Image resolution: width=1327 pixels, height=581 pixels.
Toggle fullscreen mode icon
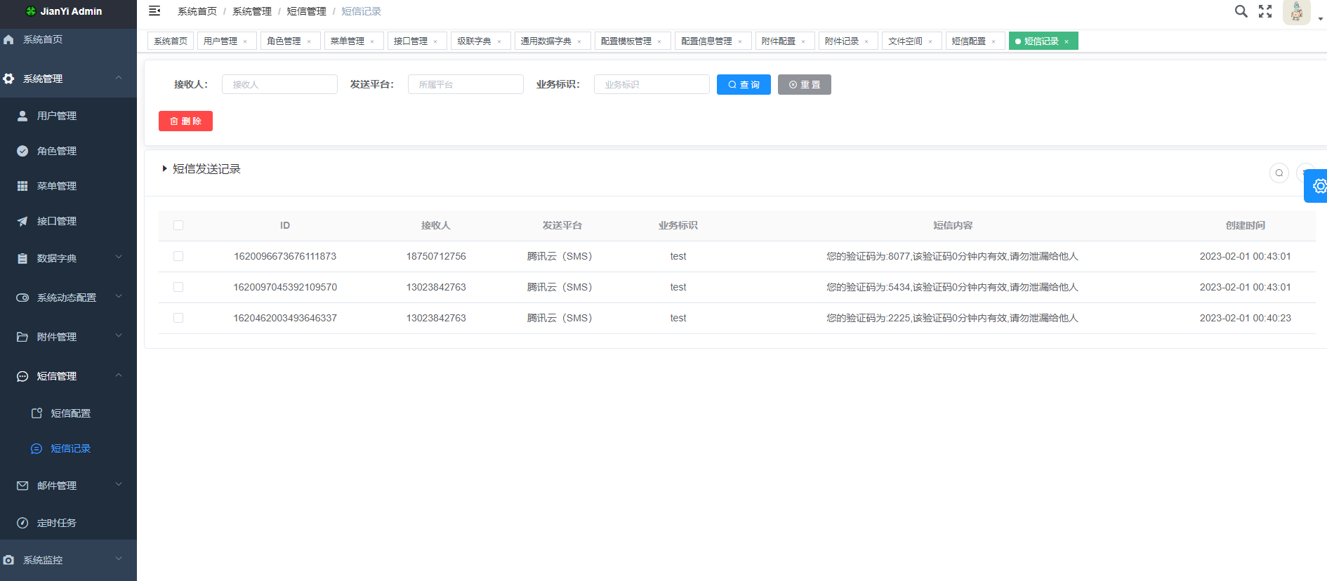tap(1265, 11)
